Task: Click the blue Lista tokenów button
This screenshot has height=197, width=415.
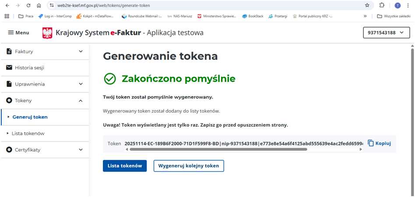Action: [x=125, y=166]
